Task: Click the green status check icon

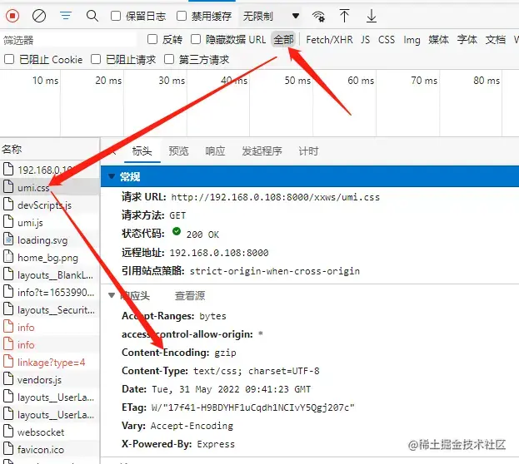Action: [x=177, y=231]
